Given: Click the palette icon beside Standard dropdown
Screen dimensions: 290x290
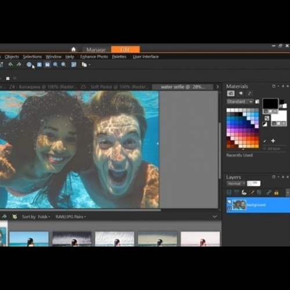Looking at the screenshot, I should pos(257,101).
